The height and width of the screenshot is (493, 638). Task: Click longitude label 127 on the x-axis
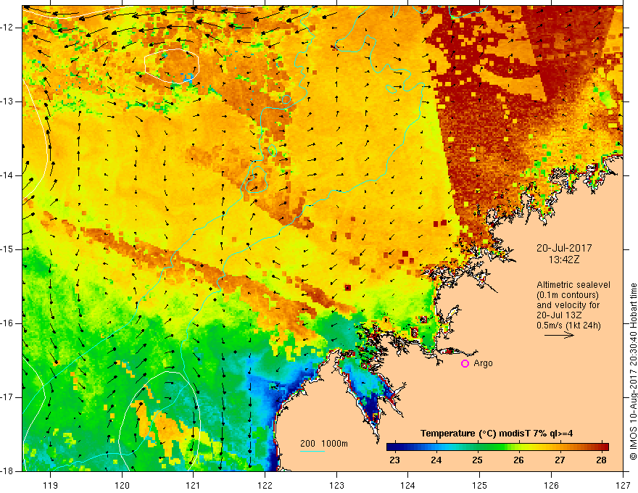coord(623,485)
